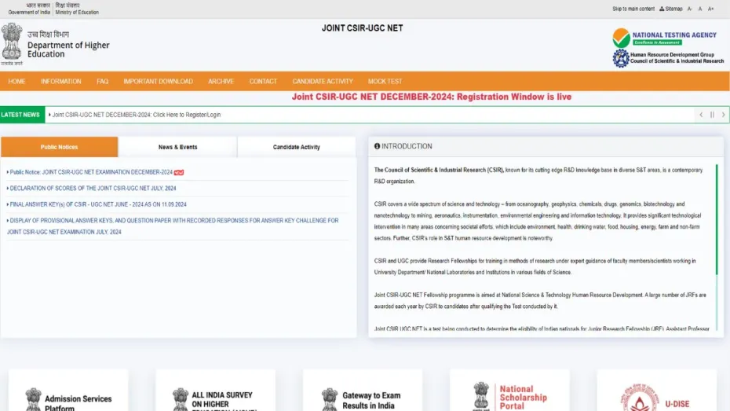
Task: Open the December-2024 examination public notice
Action: (91, 172)
